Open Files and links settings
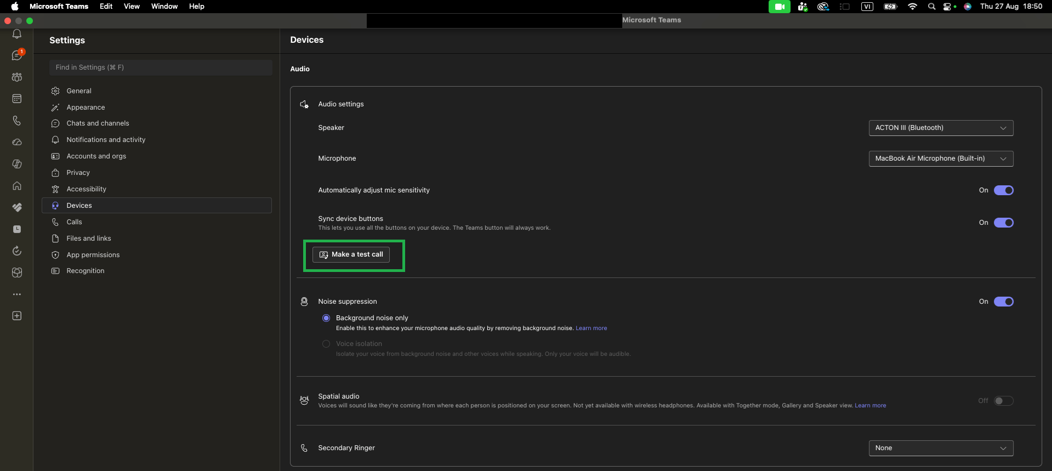This screenshot has width=1052, height=471. point(157,239)
